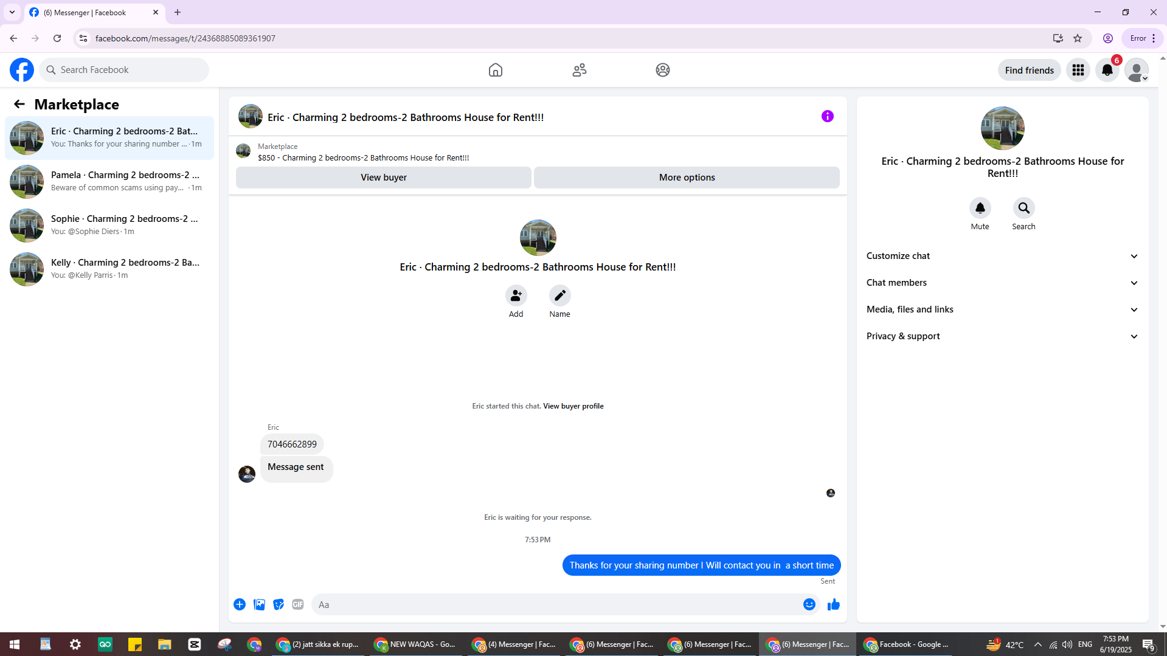This screenshot has width=1167, height=656.
Task: Click the conversation title in chat header
Action: pos(406,117)
